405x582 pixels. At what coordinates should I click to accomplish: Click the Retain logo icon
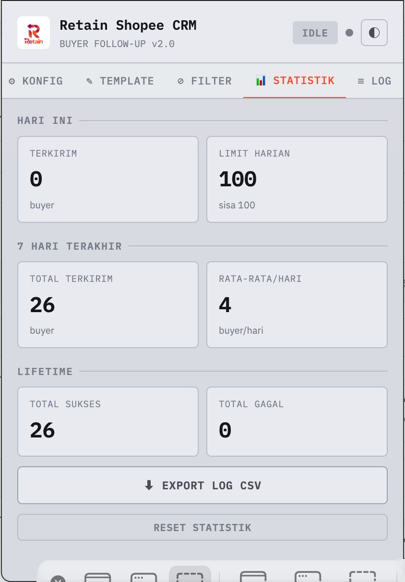pos(34,33)
